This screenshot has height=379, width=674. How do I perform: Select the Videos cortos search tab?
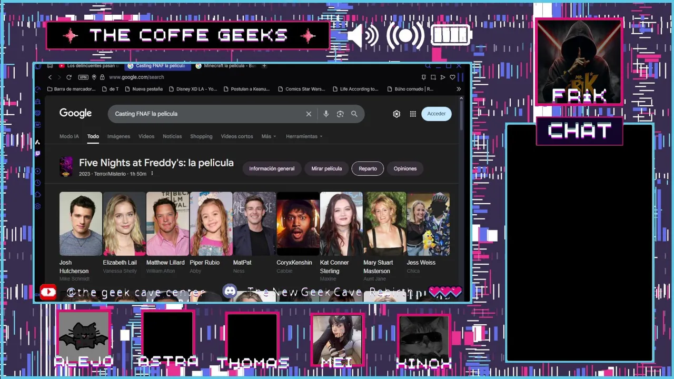(237, 136)
